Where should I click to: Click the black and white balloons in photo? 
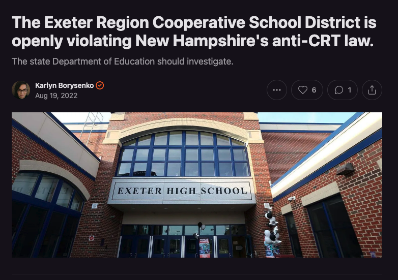coord(272,231)
